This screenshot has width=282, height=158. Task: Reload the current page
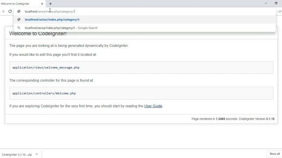(10, 11)
